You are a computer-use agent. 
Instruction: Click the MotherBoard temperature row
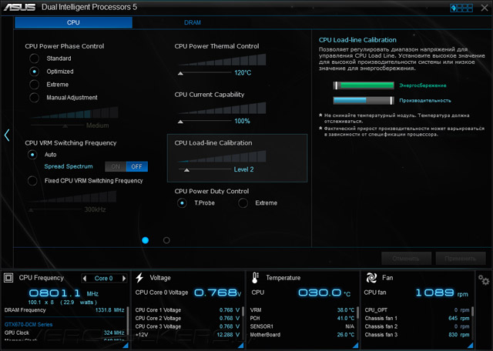click(302, 335)
